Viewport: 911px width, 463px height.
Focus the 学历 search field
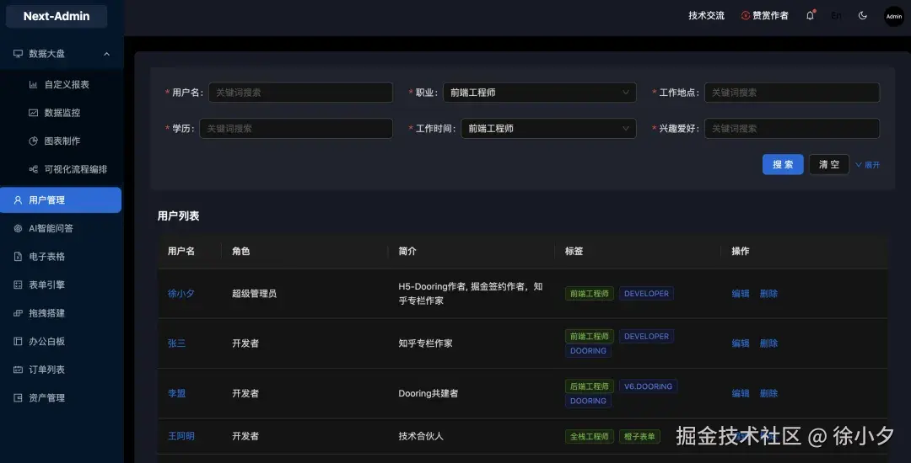pos(296,129)
